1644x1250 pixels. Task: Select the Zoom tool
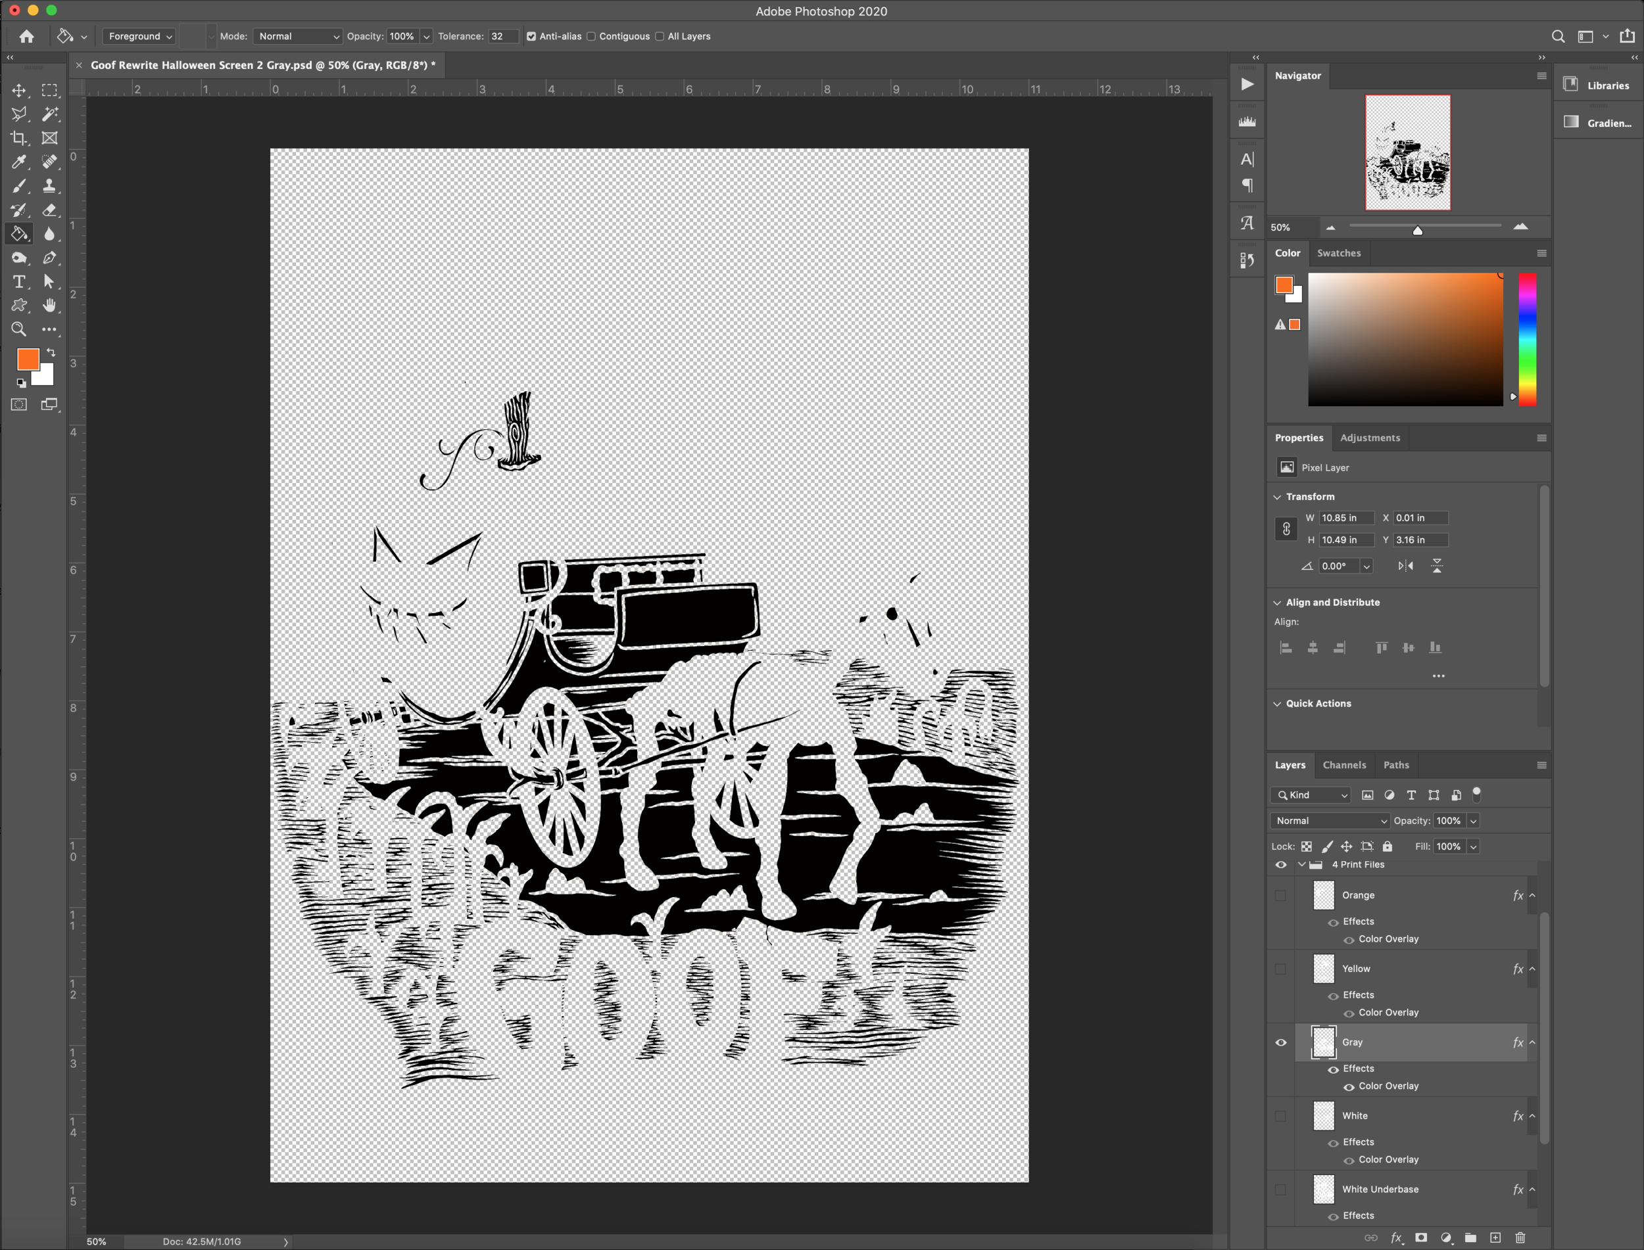18,330
